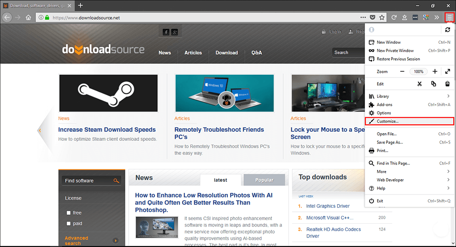Click the Copy icon in Edit row
This screenshot has width=456, height=247.
(x=433, y=84)
